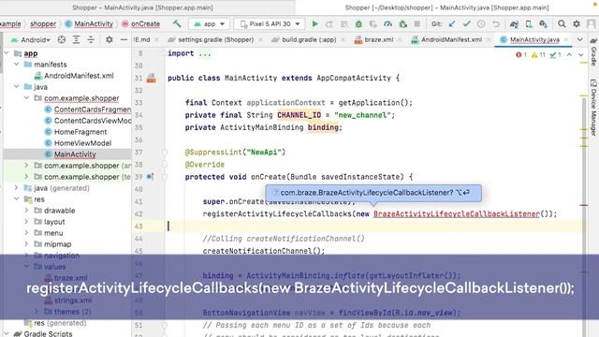Click Sync Project with Gradle Files icon

(x=514, y=24)
